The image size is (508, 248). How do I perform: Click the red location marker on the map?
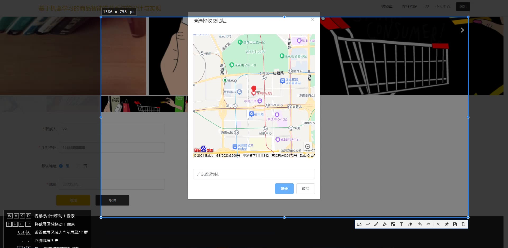tap(254, 89)
